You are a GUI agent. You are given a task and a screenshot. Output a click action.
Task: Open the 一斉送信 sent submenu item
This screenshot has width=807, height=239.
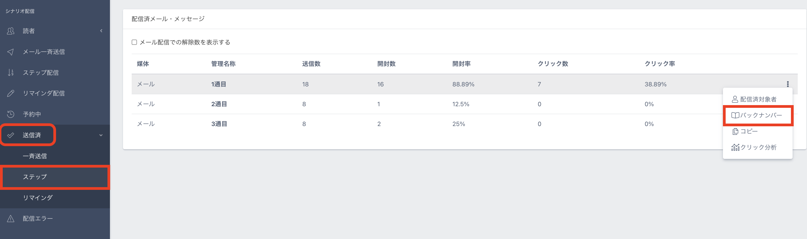(x=35, y=156)
